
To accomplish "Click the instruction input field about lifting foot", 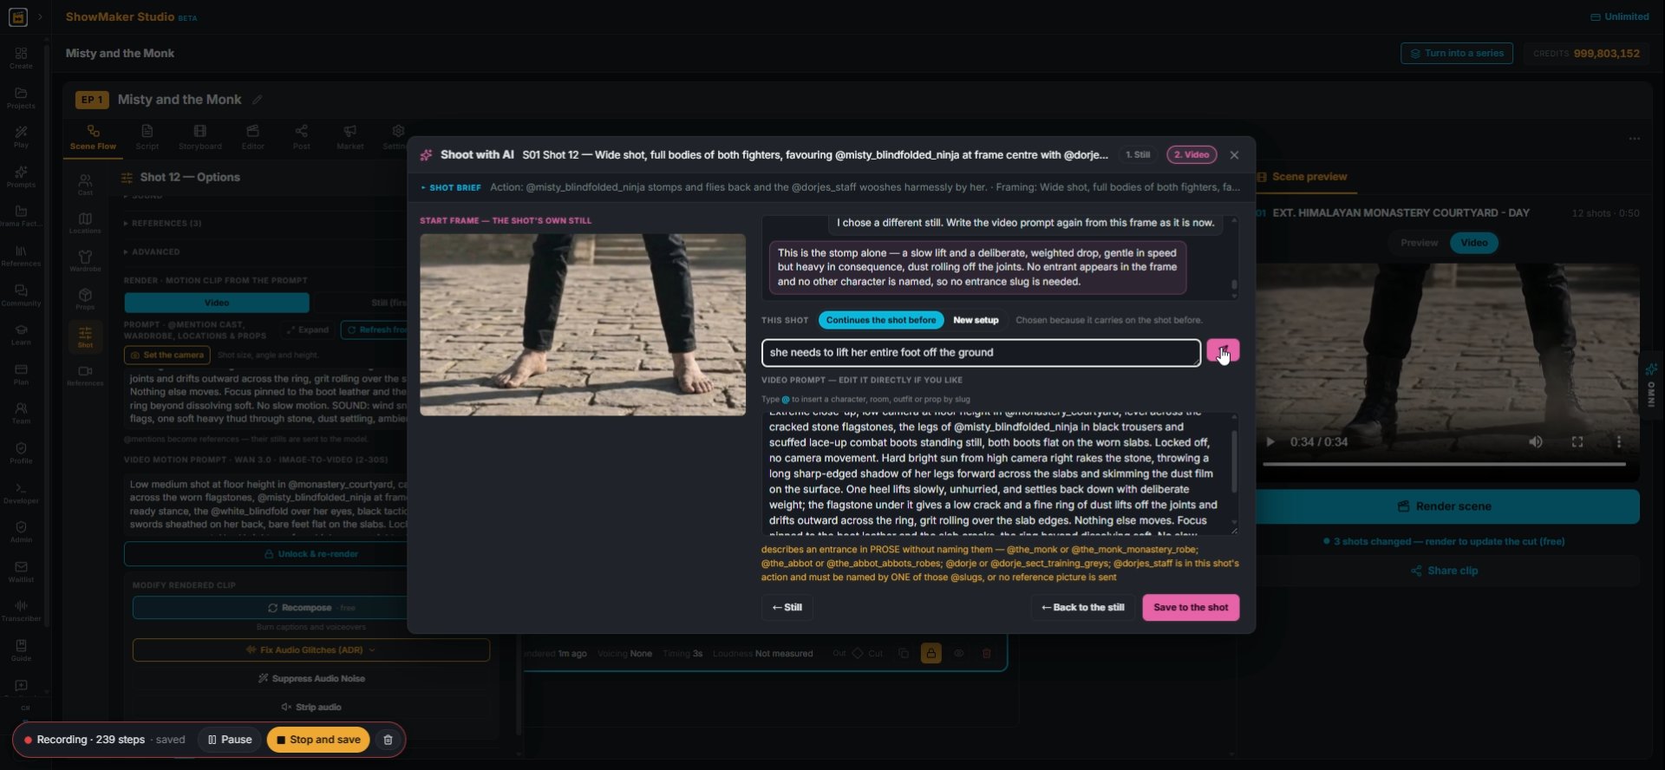I will coord(981,352).
